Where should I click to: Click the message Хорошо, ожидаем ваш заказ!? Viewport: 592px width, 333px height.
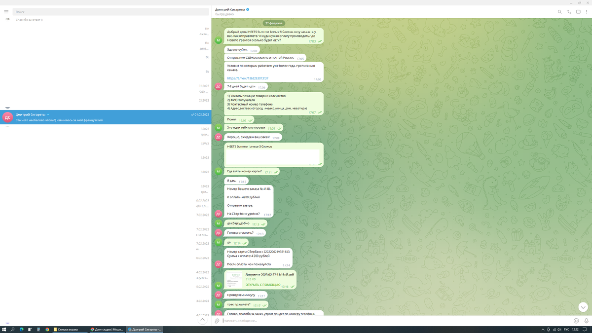coord(253,137)
